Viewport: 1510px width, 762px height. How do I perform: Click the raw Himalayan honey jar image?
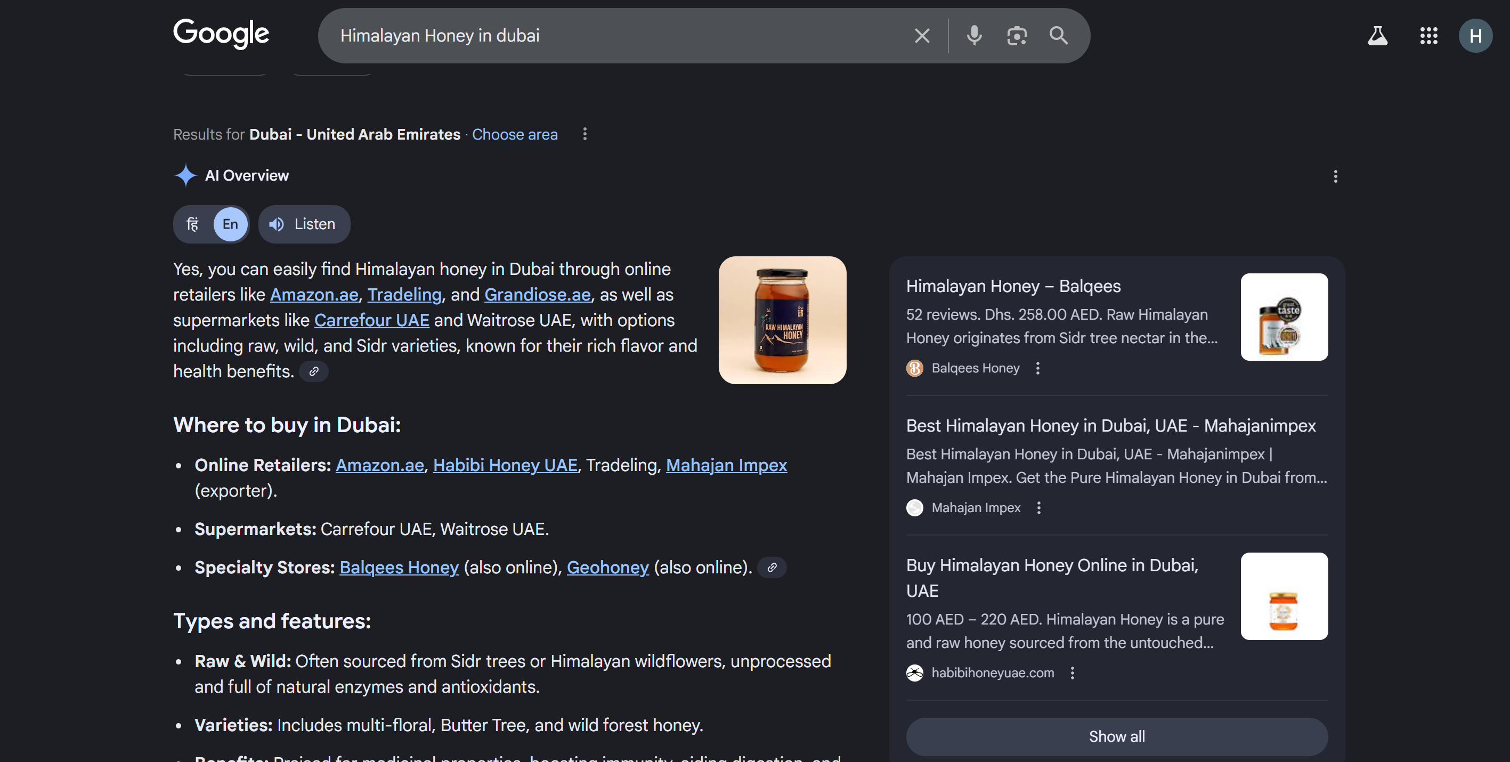click(x=782, y=320)
